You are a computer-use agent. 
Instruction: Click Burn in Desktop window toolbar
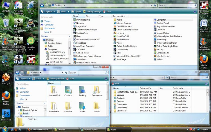click(x=107, y=12)
